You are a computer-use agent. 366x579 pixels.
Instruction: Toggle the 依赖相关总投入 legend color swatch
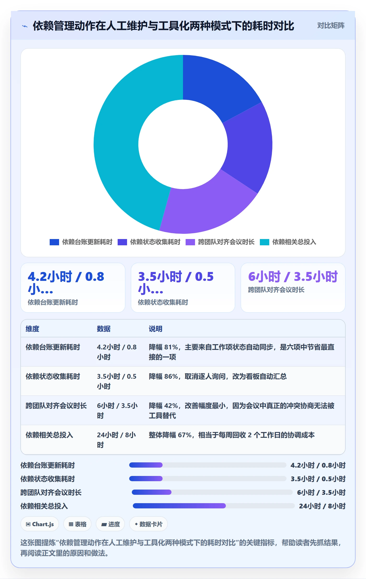265,242
